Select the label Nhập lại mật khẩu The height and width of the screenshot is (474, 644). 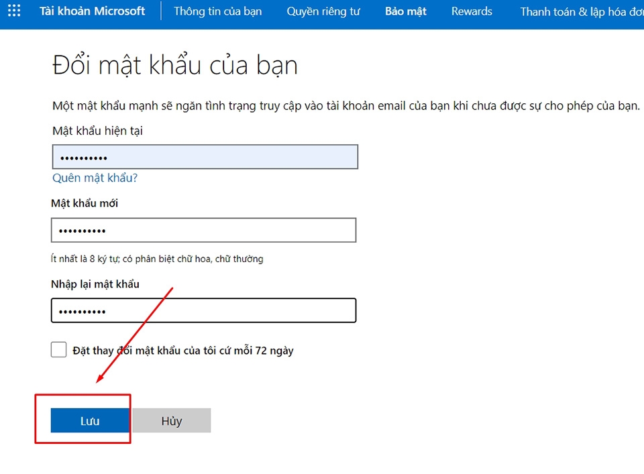95,284
